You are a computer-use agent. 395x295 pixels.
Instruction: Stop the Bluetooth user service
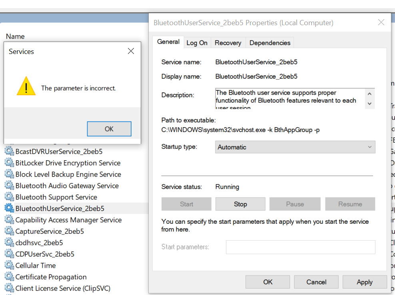240,204
